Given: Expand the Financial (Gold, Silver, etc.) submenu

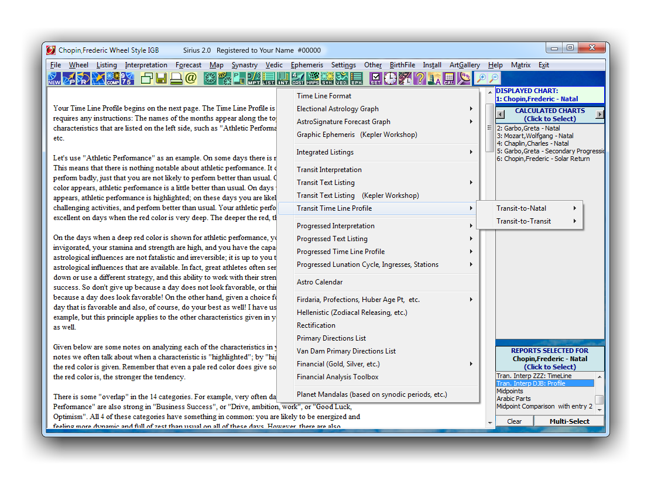Looking at the screenshot, I should (378, 364).
